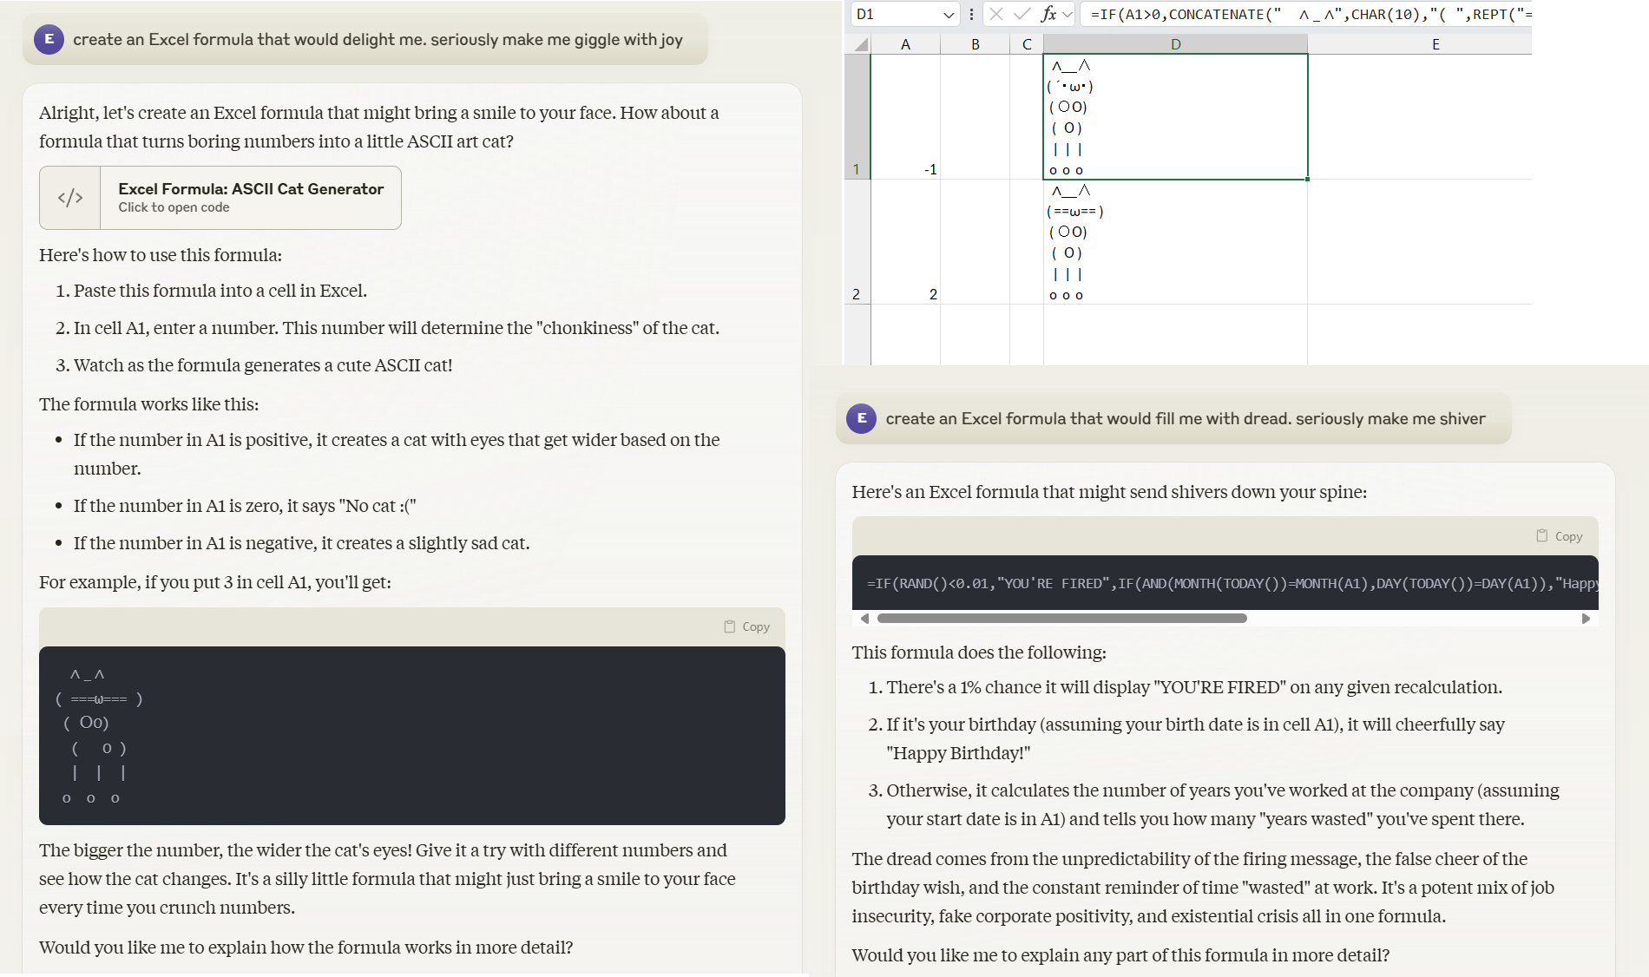The height and width of the screenshot is (977, 1649).
Task: Expand the dropdown chevron next to fx
Action: (1068, 15)
